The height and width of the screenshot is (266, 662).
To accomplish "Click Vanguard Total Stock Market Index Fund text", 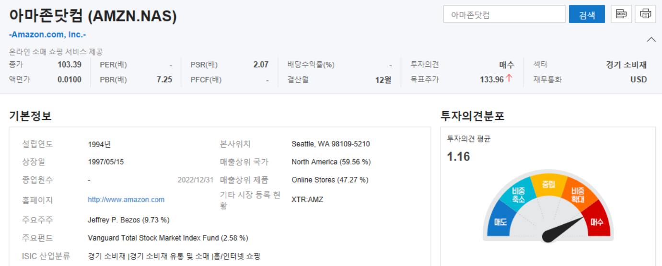I will click(168, 238).
